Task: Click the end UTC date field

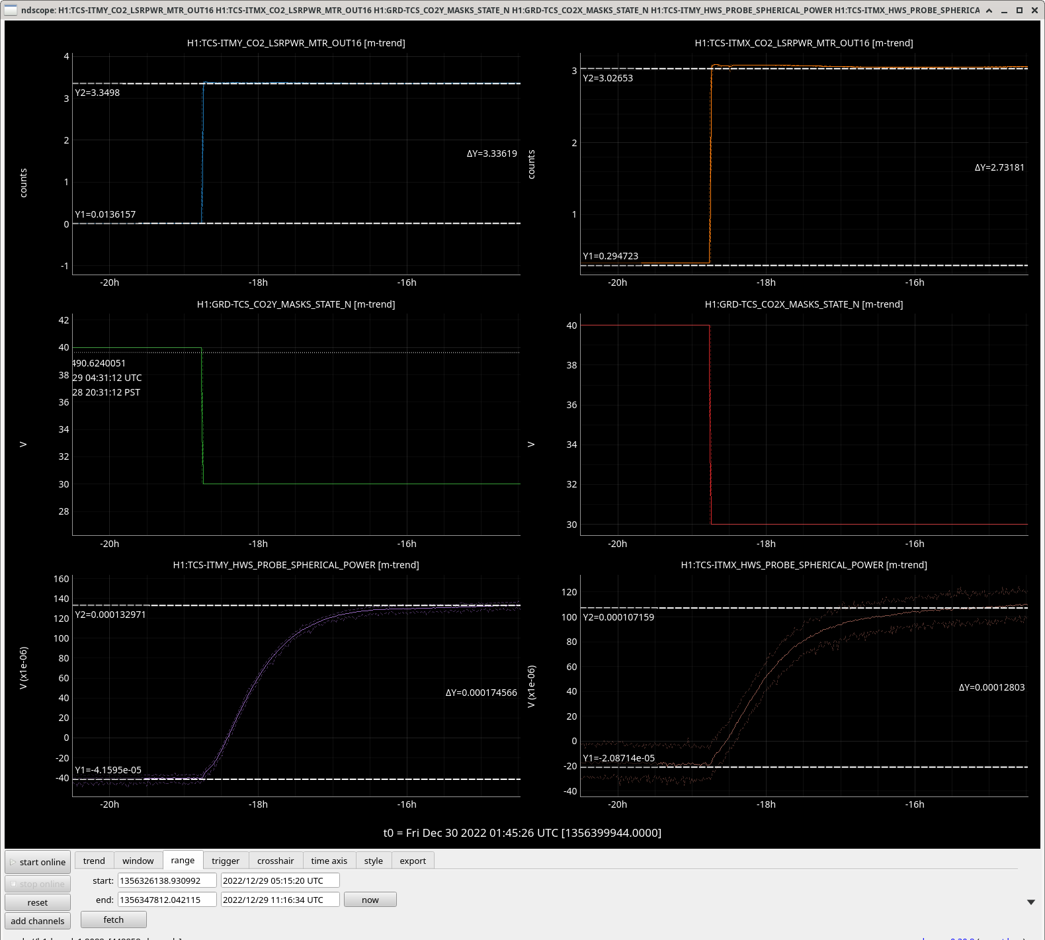Action: pos(280,900)
